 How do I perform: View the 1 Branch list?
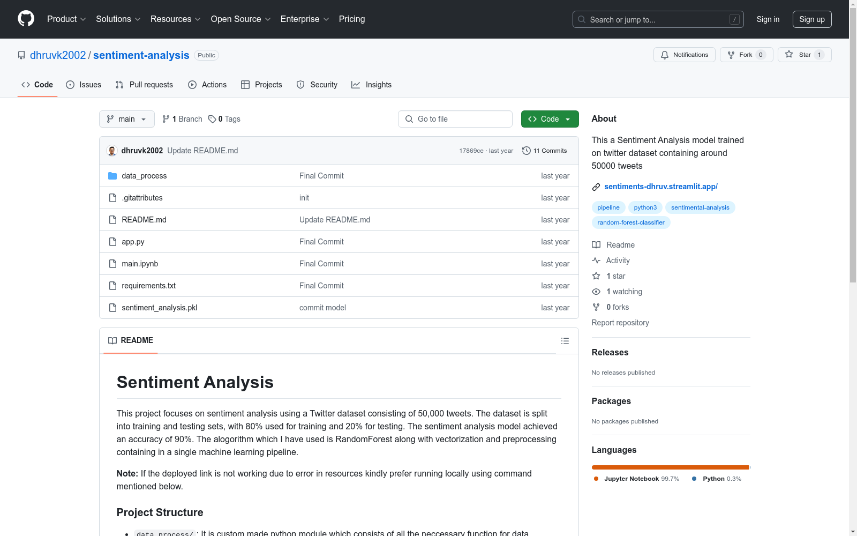coord(182,119)
